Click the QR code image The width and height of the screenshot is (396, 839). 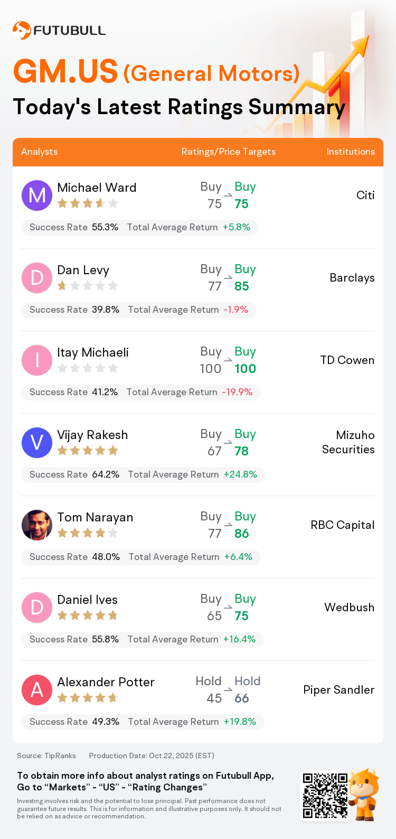(x=325, y=795)
